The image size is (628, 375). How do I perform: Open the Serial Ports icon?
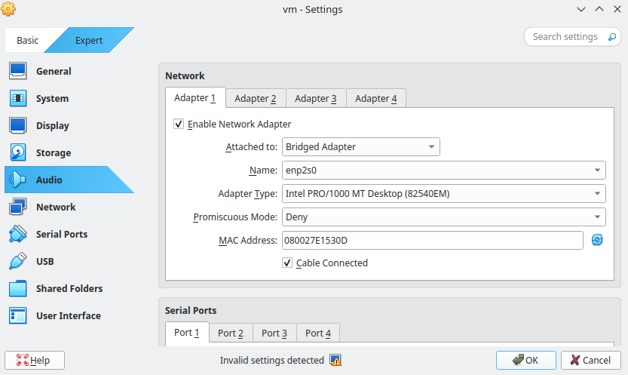point(18,234)
